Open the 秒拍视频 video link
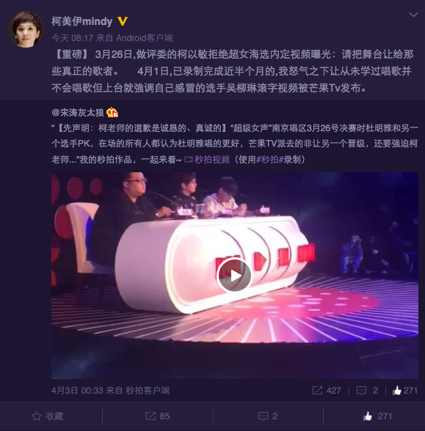 [x=208, y=160]
